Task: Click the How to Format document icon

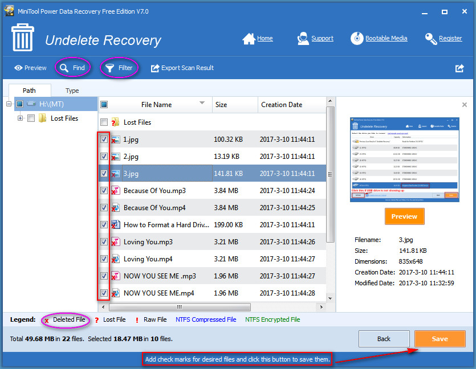Action: click(x=115, y=225)
